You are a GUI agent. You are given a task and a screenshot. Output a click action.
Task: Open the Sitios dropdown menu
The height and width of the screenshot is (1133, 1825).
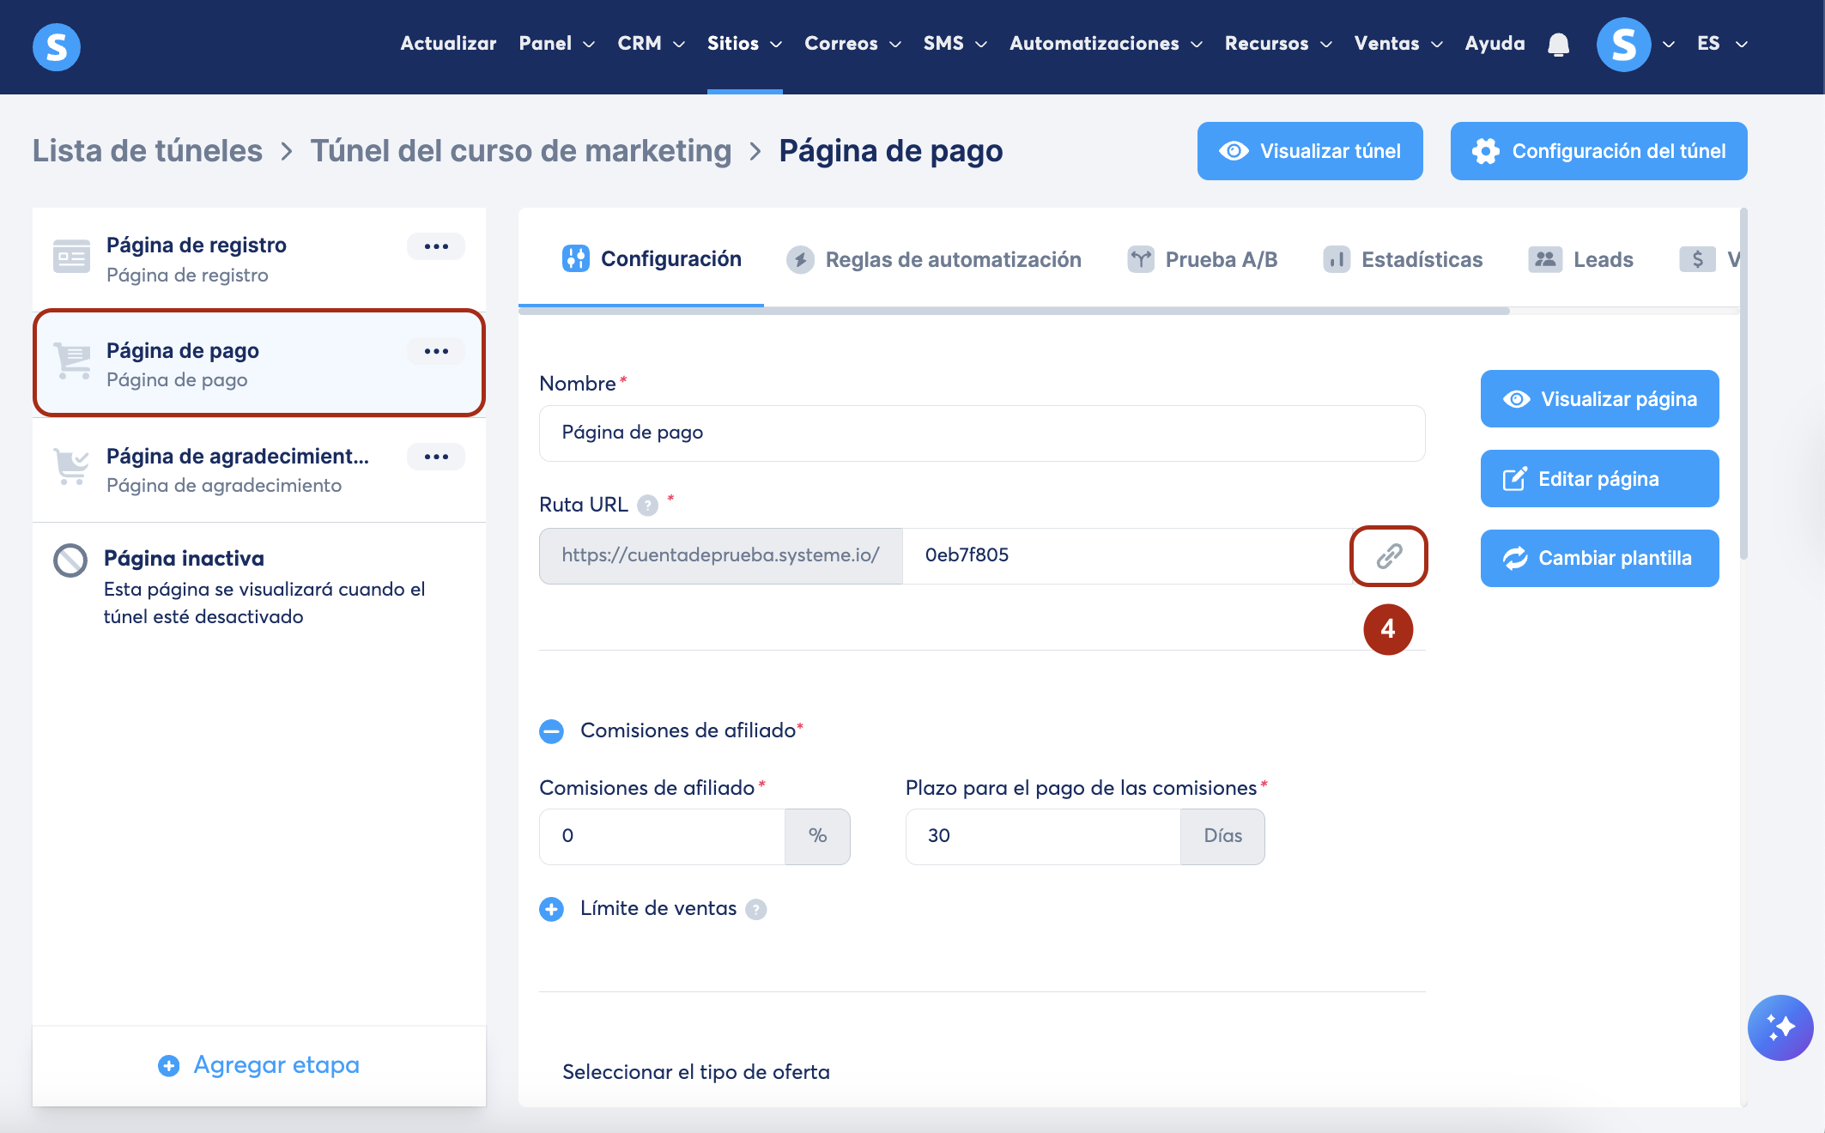743,44
